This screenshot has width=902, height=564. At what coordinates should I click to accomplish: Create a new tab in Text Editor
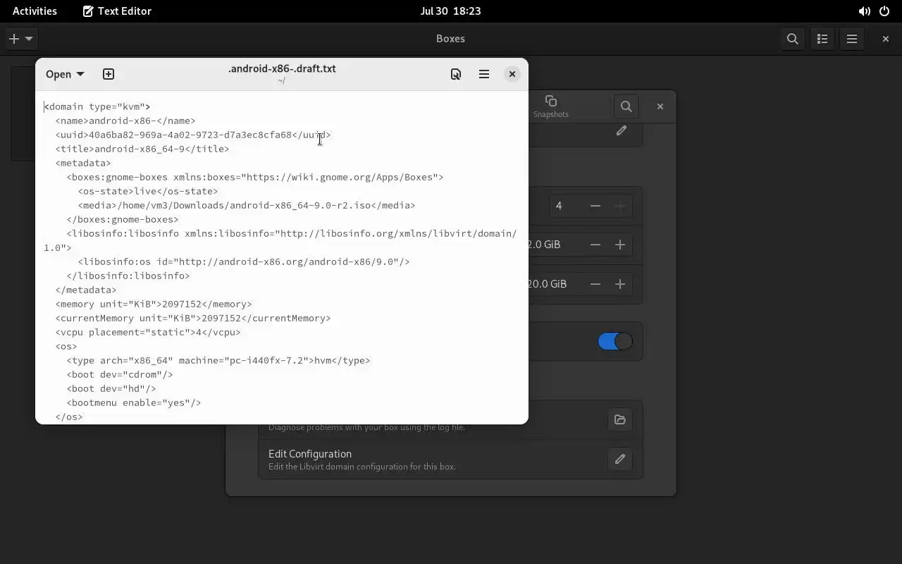tap(109, 74)
